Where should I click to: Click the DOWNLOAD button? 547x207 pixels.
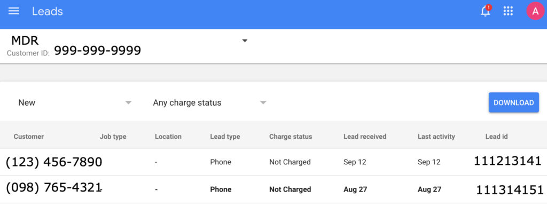point(513,102)
